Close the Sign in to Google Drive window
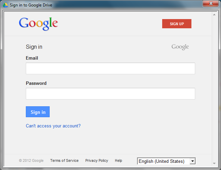221x170 pixels. [211, 3]
